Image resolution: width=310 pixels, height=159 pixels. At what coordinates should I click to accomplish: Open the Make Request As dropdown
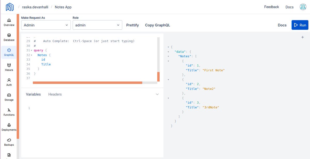46,25
